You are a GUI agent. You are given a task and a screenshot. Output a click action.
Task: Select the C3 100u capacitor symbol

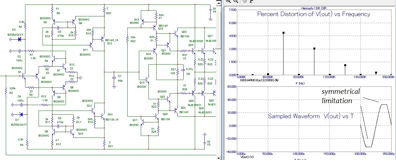19,51
